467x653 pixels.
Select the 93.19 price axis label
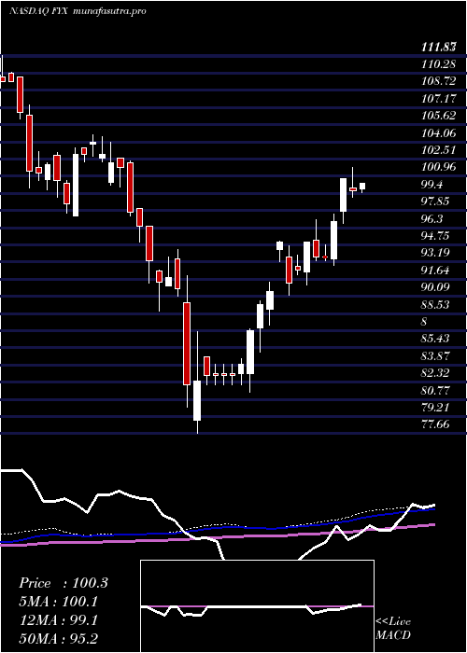click(436, 253)
